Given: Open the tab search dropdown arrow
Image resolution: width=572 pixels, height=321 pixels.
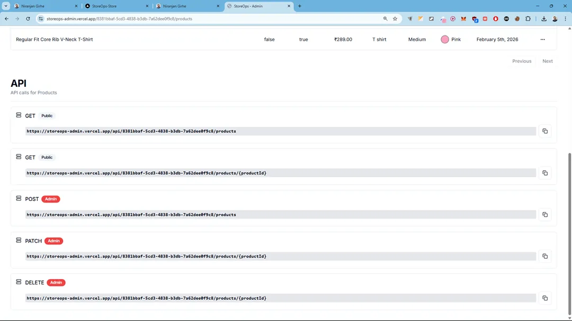Looking at the screenshot, I should pos(6,6).
